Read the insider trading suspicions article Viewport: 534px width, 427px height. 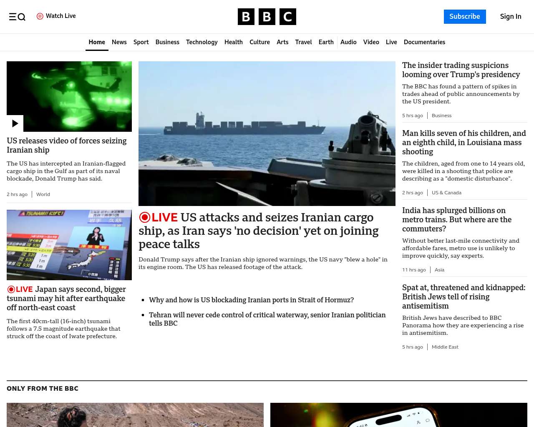pos(461,70)
